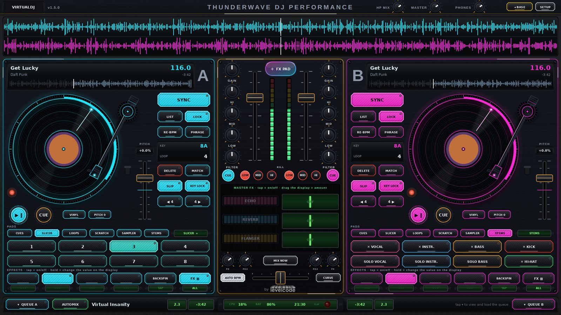
Task: Hit the round CUE button on deck B
Action: click(x=443, y=215)
